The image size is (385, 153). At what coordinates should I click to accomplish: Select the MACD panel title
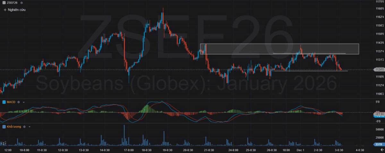point(11,102)
